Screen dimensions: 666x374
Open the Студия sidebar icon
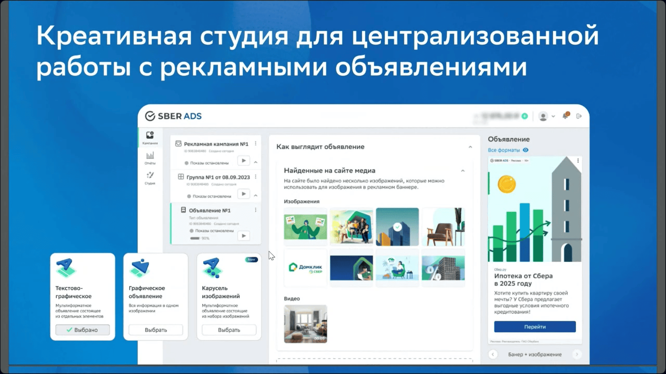[x=150, y=178]
